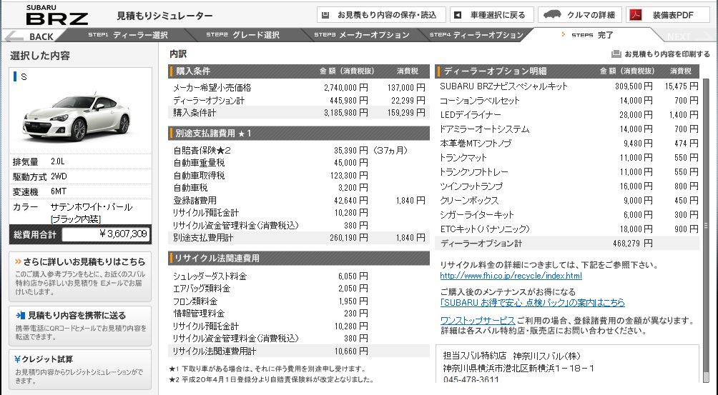Go to STEP2 grade selection tab
The image size is (718, 395).
[x=242, y=35]
